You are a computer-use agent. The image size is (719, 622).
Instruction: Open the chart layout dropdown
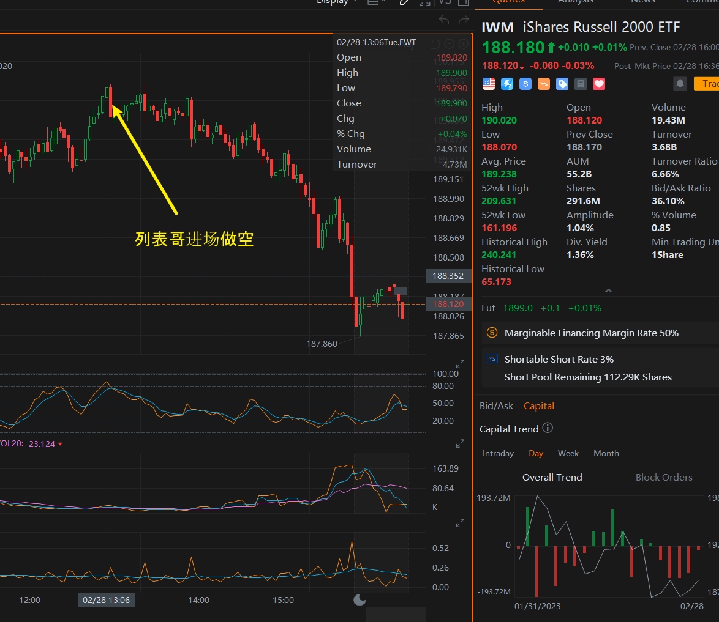pos(377,2)
